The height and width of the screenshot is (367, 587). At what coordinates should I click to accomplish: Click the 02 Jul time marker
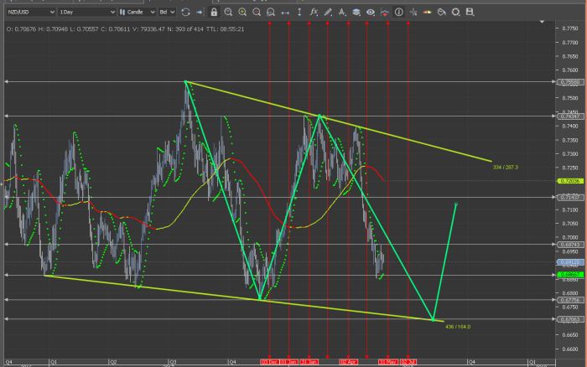click(x=408, y=362)
